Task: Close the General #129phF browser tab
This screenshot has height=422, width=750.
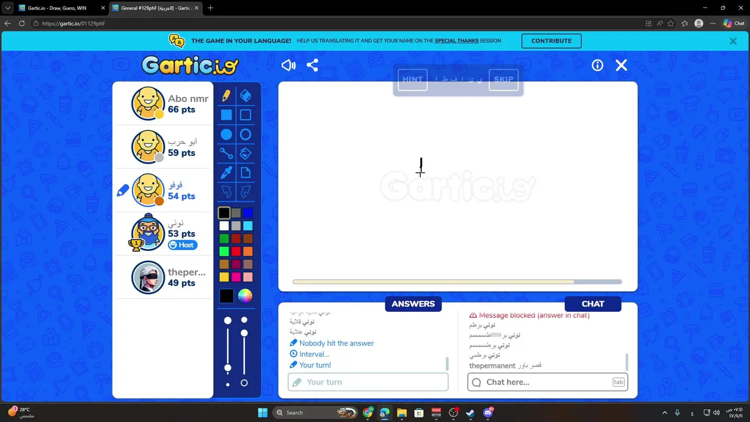Action: point(196,8)
